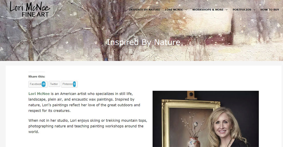Open the Portfolios menu item
This screenshot has width=283, height=147.
(x=242, y=10)
